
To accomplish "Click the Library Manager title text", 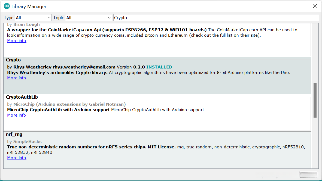I will pos(29,7).
